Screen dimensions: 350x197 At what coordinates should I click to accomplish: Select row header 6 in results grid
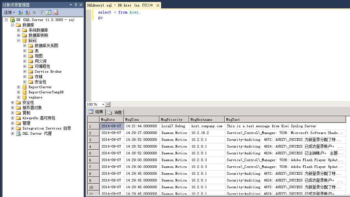pyautogui.click(x=93, y=160)
